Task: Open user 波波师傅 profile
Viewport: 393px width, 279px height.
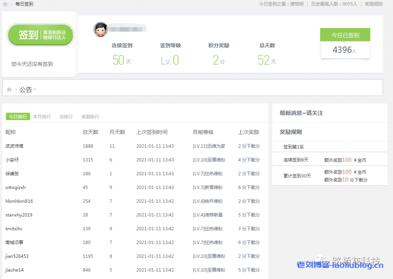Action: 14,146
